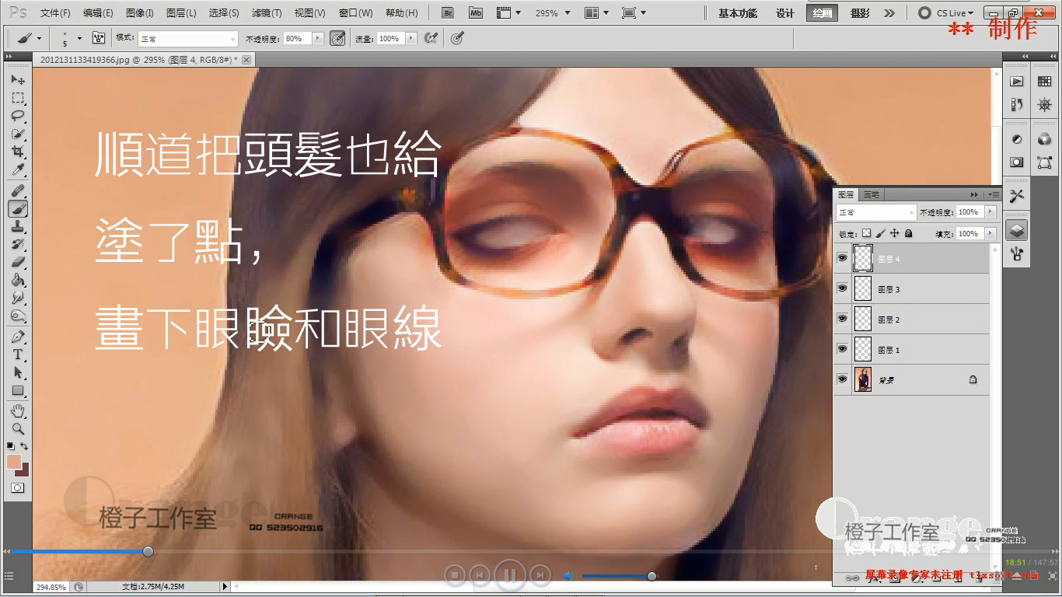Open the tool preset picker arrow
The height and width of the screenshot is (597, 1062).
pyautogui.click(x=41, y=38)
